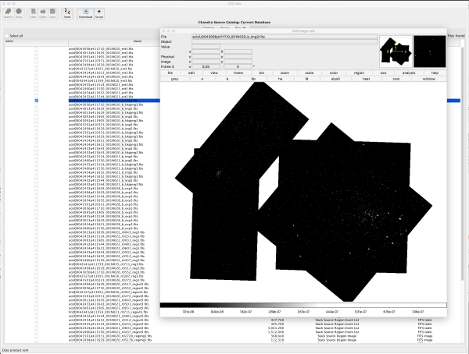Enable the Select all checkbox
The width and height of the screenshot is (469, 354).
(5, 36)
